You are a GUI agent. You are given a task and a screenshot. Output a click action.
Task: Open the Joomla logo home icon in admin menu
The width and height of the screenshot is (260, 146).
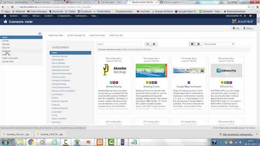[x=5, y=16]
